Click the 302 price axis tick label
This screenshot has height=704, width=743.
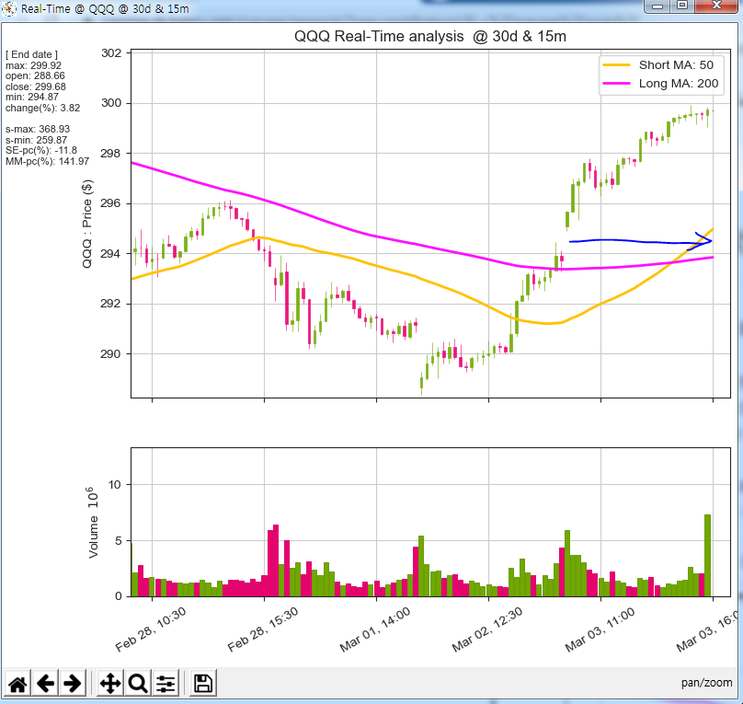(111, 53)
